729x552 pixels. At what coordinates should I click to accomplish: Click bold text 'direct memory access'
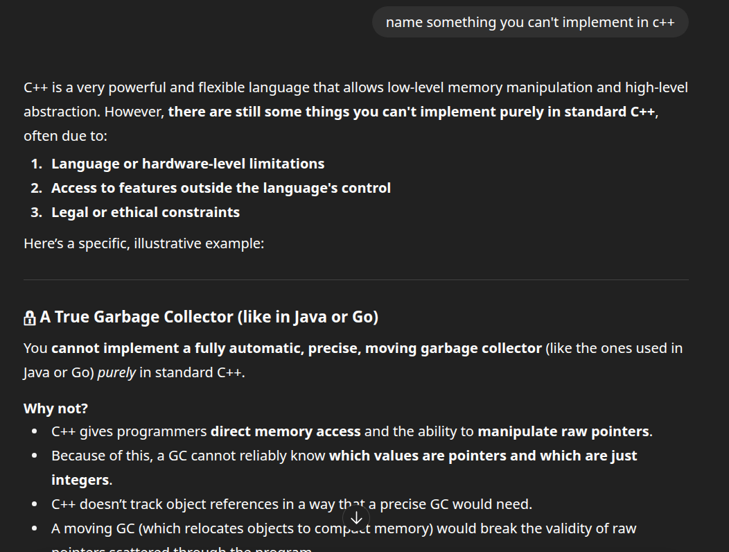pyautogui.click(x=285, y=431)
